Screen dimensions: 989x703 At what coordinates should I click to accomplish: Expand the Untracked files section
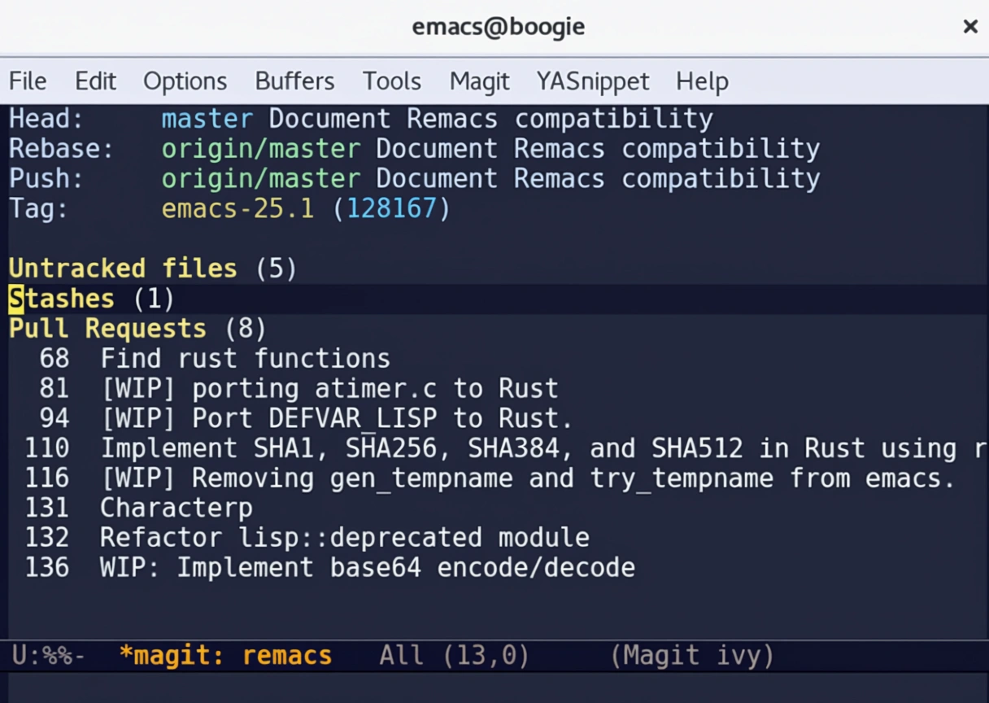coord(122,269)
